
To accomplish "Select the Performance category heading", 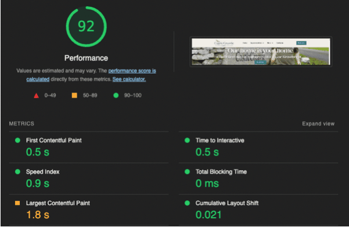I will tap(86, 58).
